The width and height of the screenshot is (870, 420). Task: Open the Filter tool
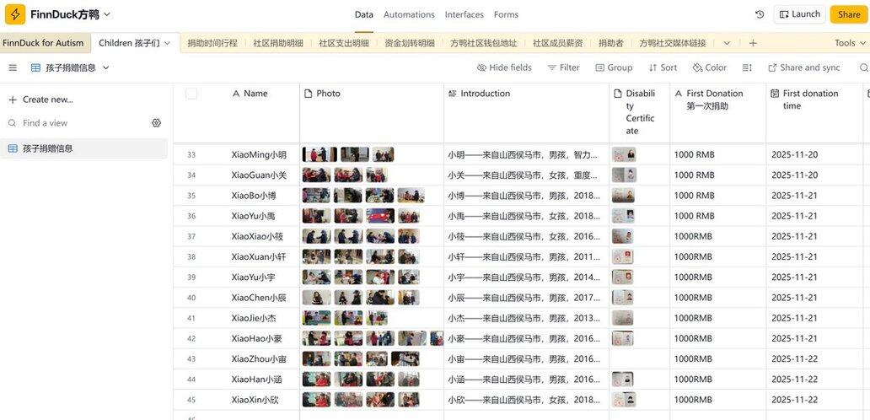pos(563,67)
